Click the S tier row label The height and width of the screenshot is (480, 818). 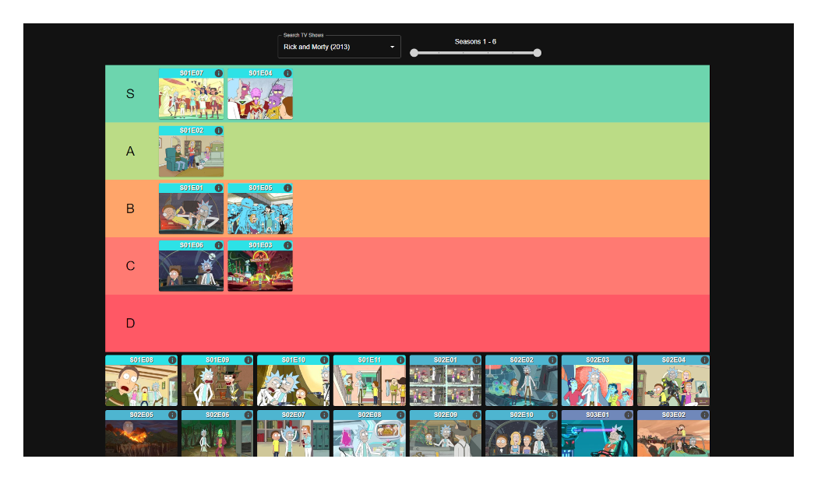[x=130, y=93]
